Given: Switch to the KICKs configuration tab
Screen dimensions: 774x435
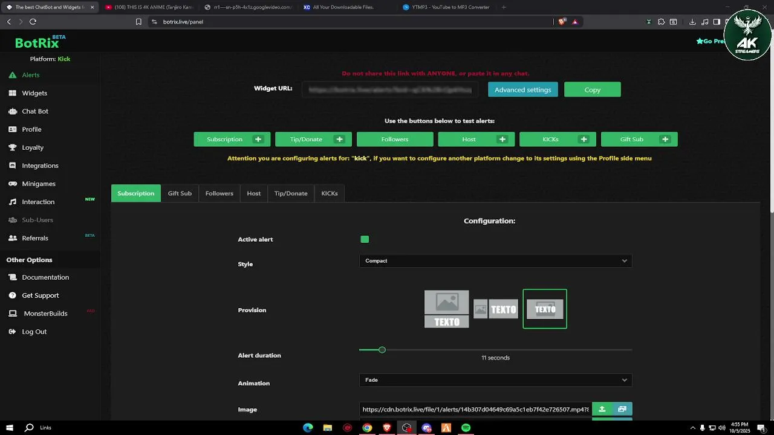Looking at the screenshot, I should pyautogui.click(x=330, y=193).
